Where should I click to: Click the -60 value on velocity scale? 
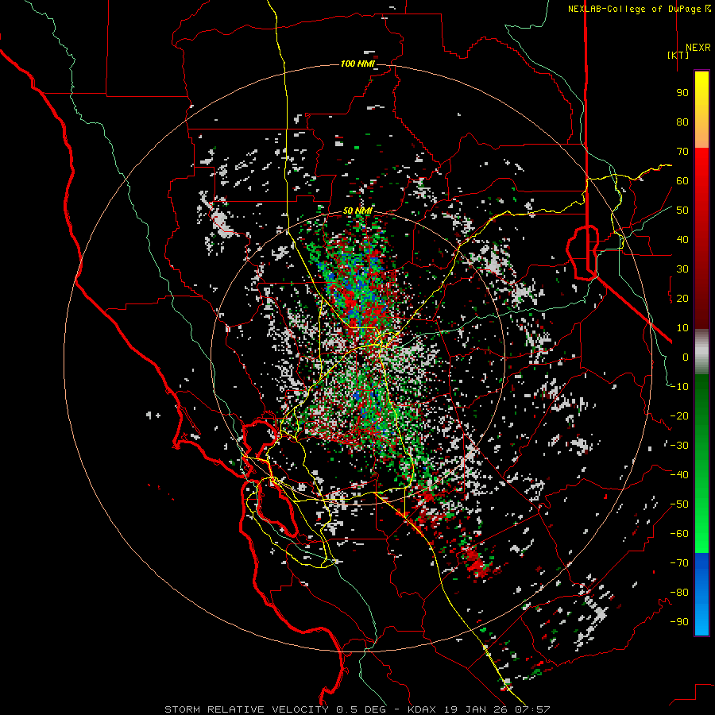click(x=679, y=534)
